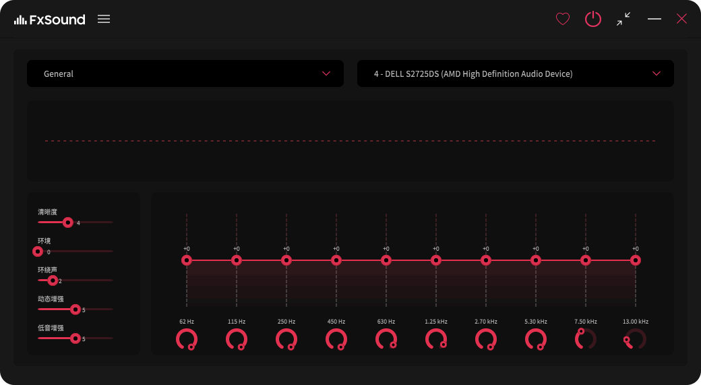Click the 动态增强 slider handle
This screenshot has height=385, width=701.
(x=75, y=309)
